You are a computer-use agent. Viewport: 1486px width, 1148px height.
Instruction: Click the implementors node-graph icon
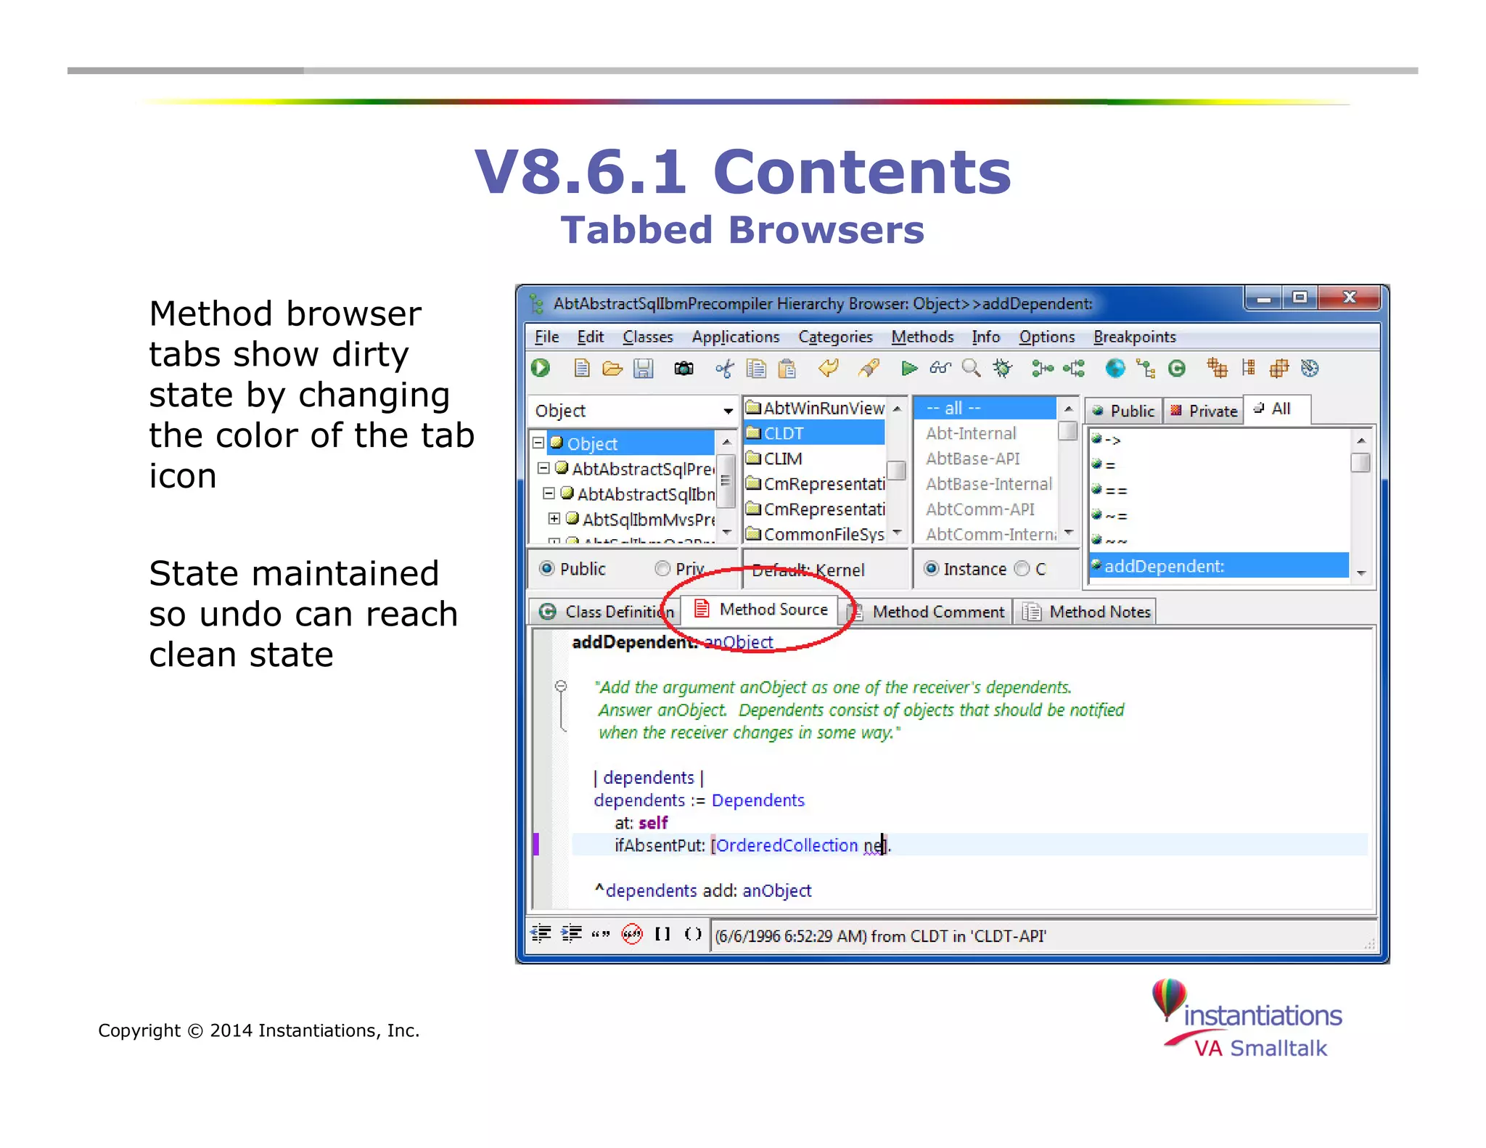(1074, 369)
